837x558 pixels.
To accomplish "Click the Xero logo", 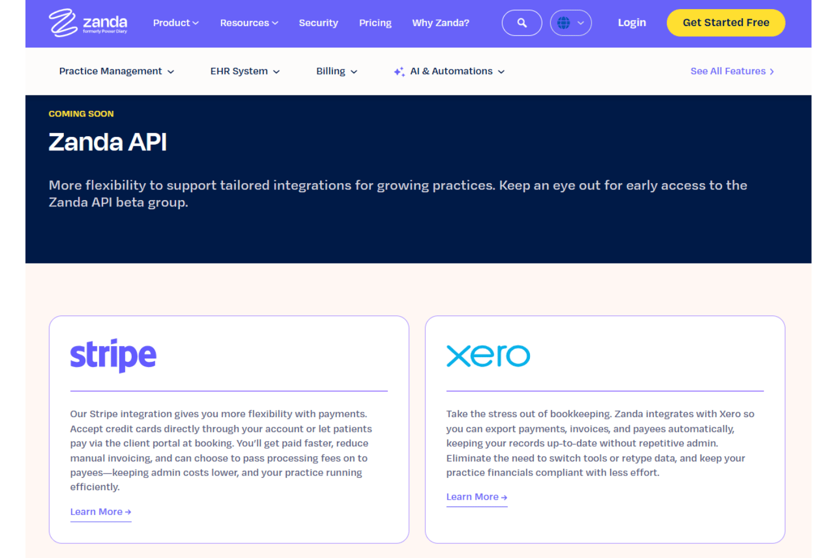I will (x=488, y=356).
